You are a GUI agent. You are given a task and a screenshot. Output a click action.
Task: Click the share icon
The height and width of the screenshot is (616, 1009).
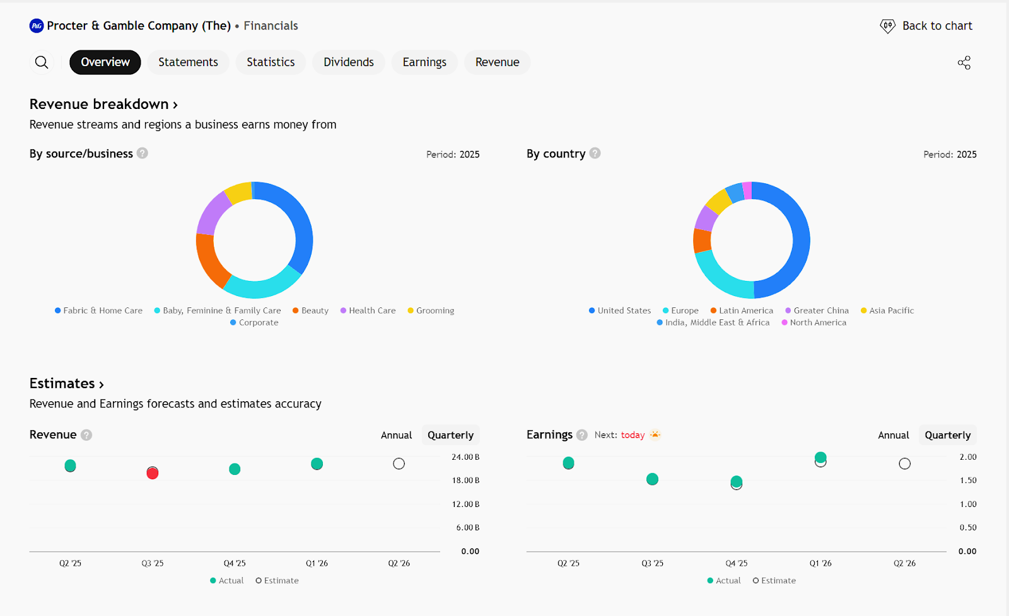click(x=964, y=62)
